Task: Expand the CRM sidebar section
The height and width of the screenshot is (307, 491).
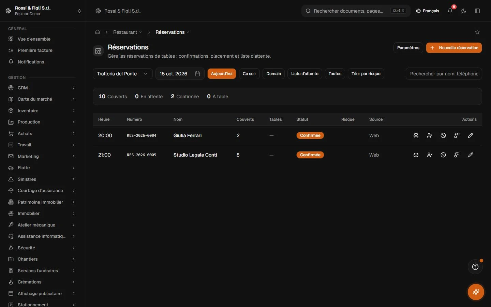Action: 42,88
